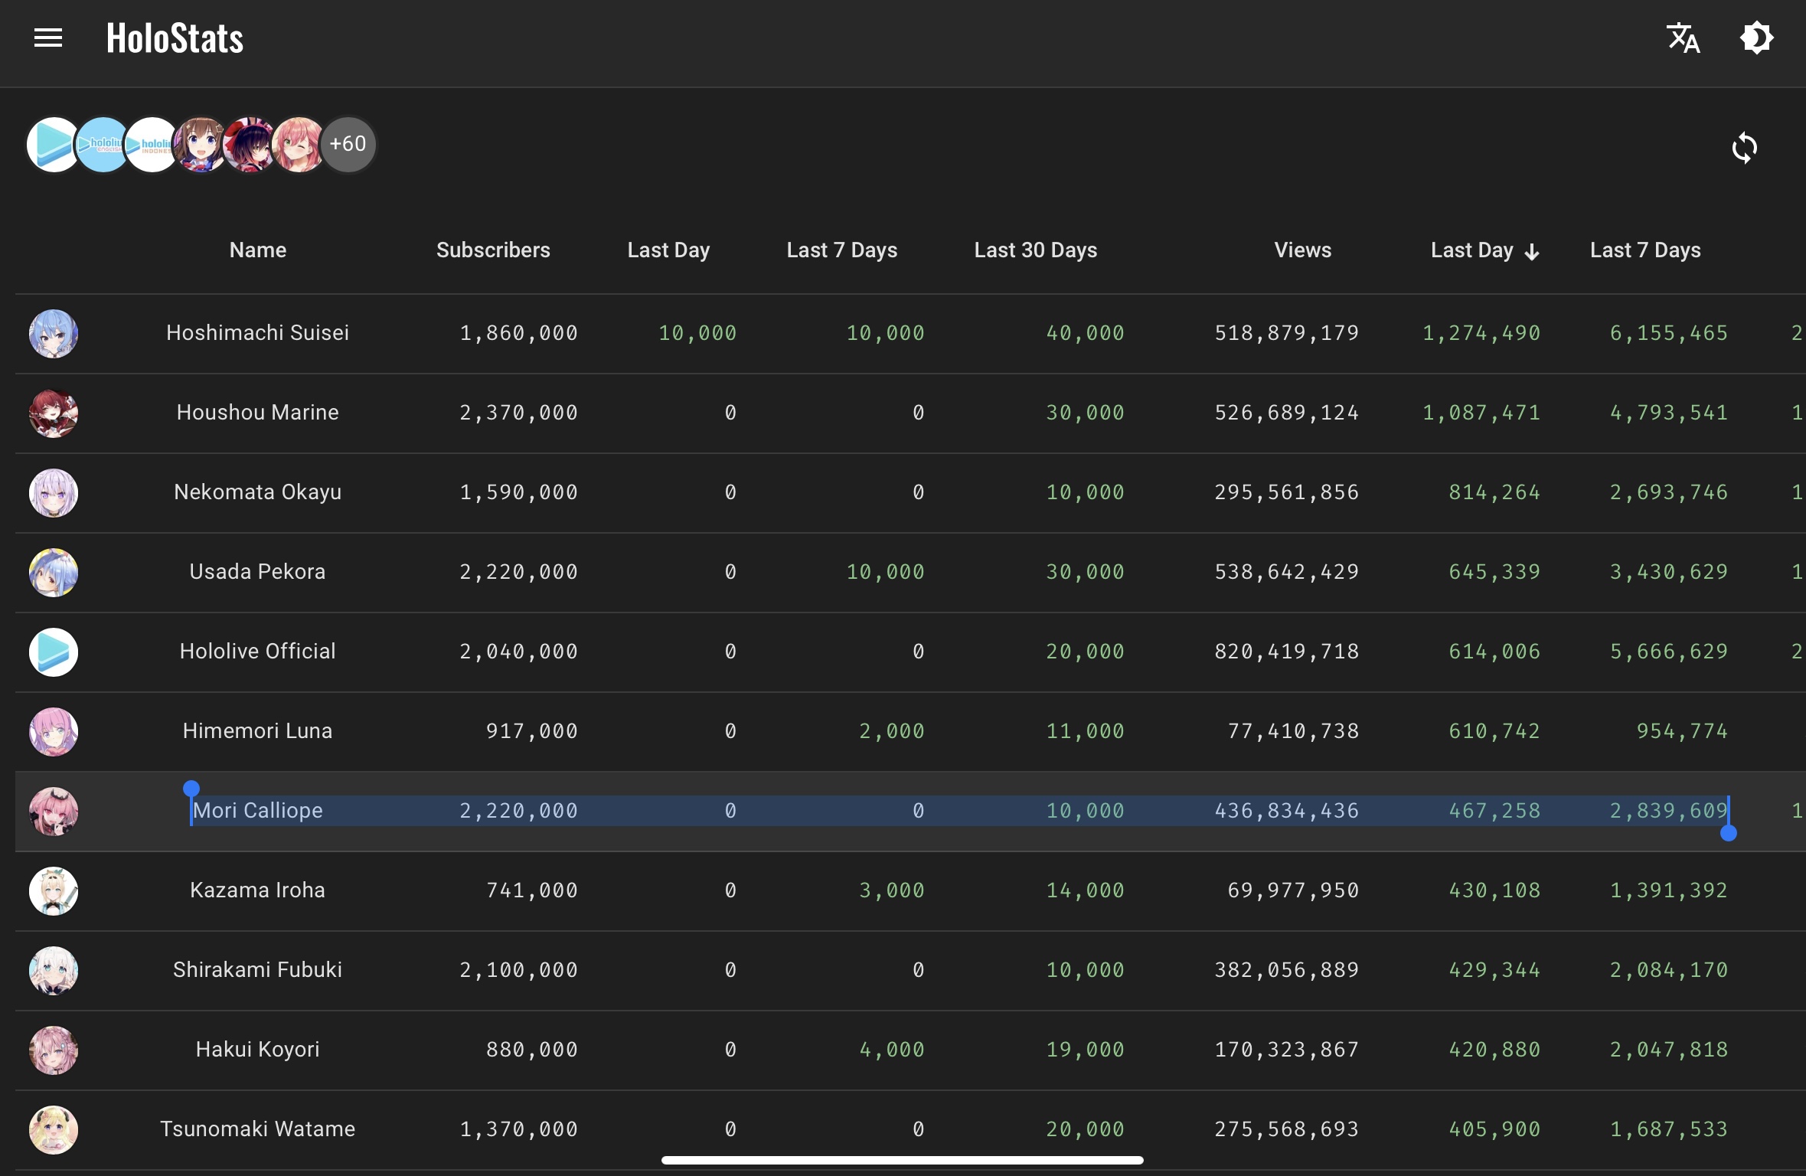Sort by total Views column header
1806x1176 pixels.
point(1302,250)
